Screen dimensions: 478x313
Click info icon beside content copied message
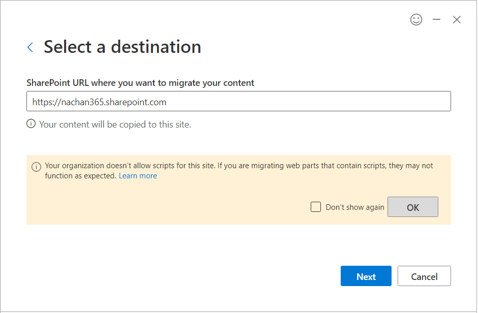[x=31, y=124]
